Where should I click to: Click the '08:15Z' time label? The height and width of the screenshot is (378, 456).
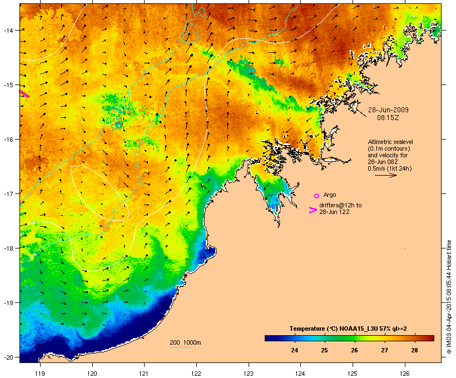(388, 118)
